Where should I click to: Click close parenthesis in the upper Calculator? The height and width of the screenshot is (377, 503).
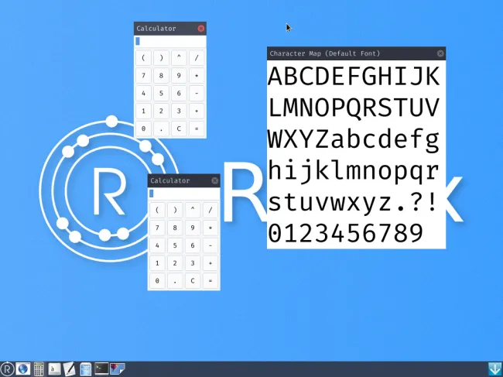pos(161,58)
